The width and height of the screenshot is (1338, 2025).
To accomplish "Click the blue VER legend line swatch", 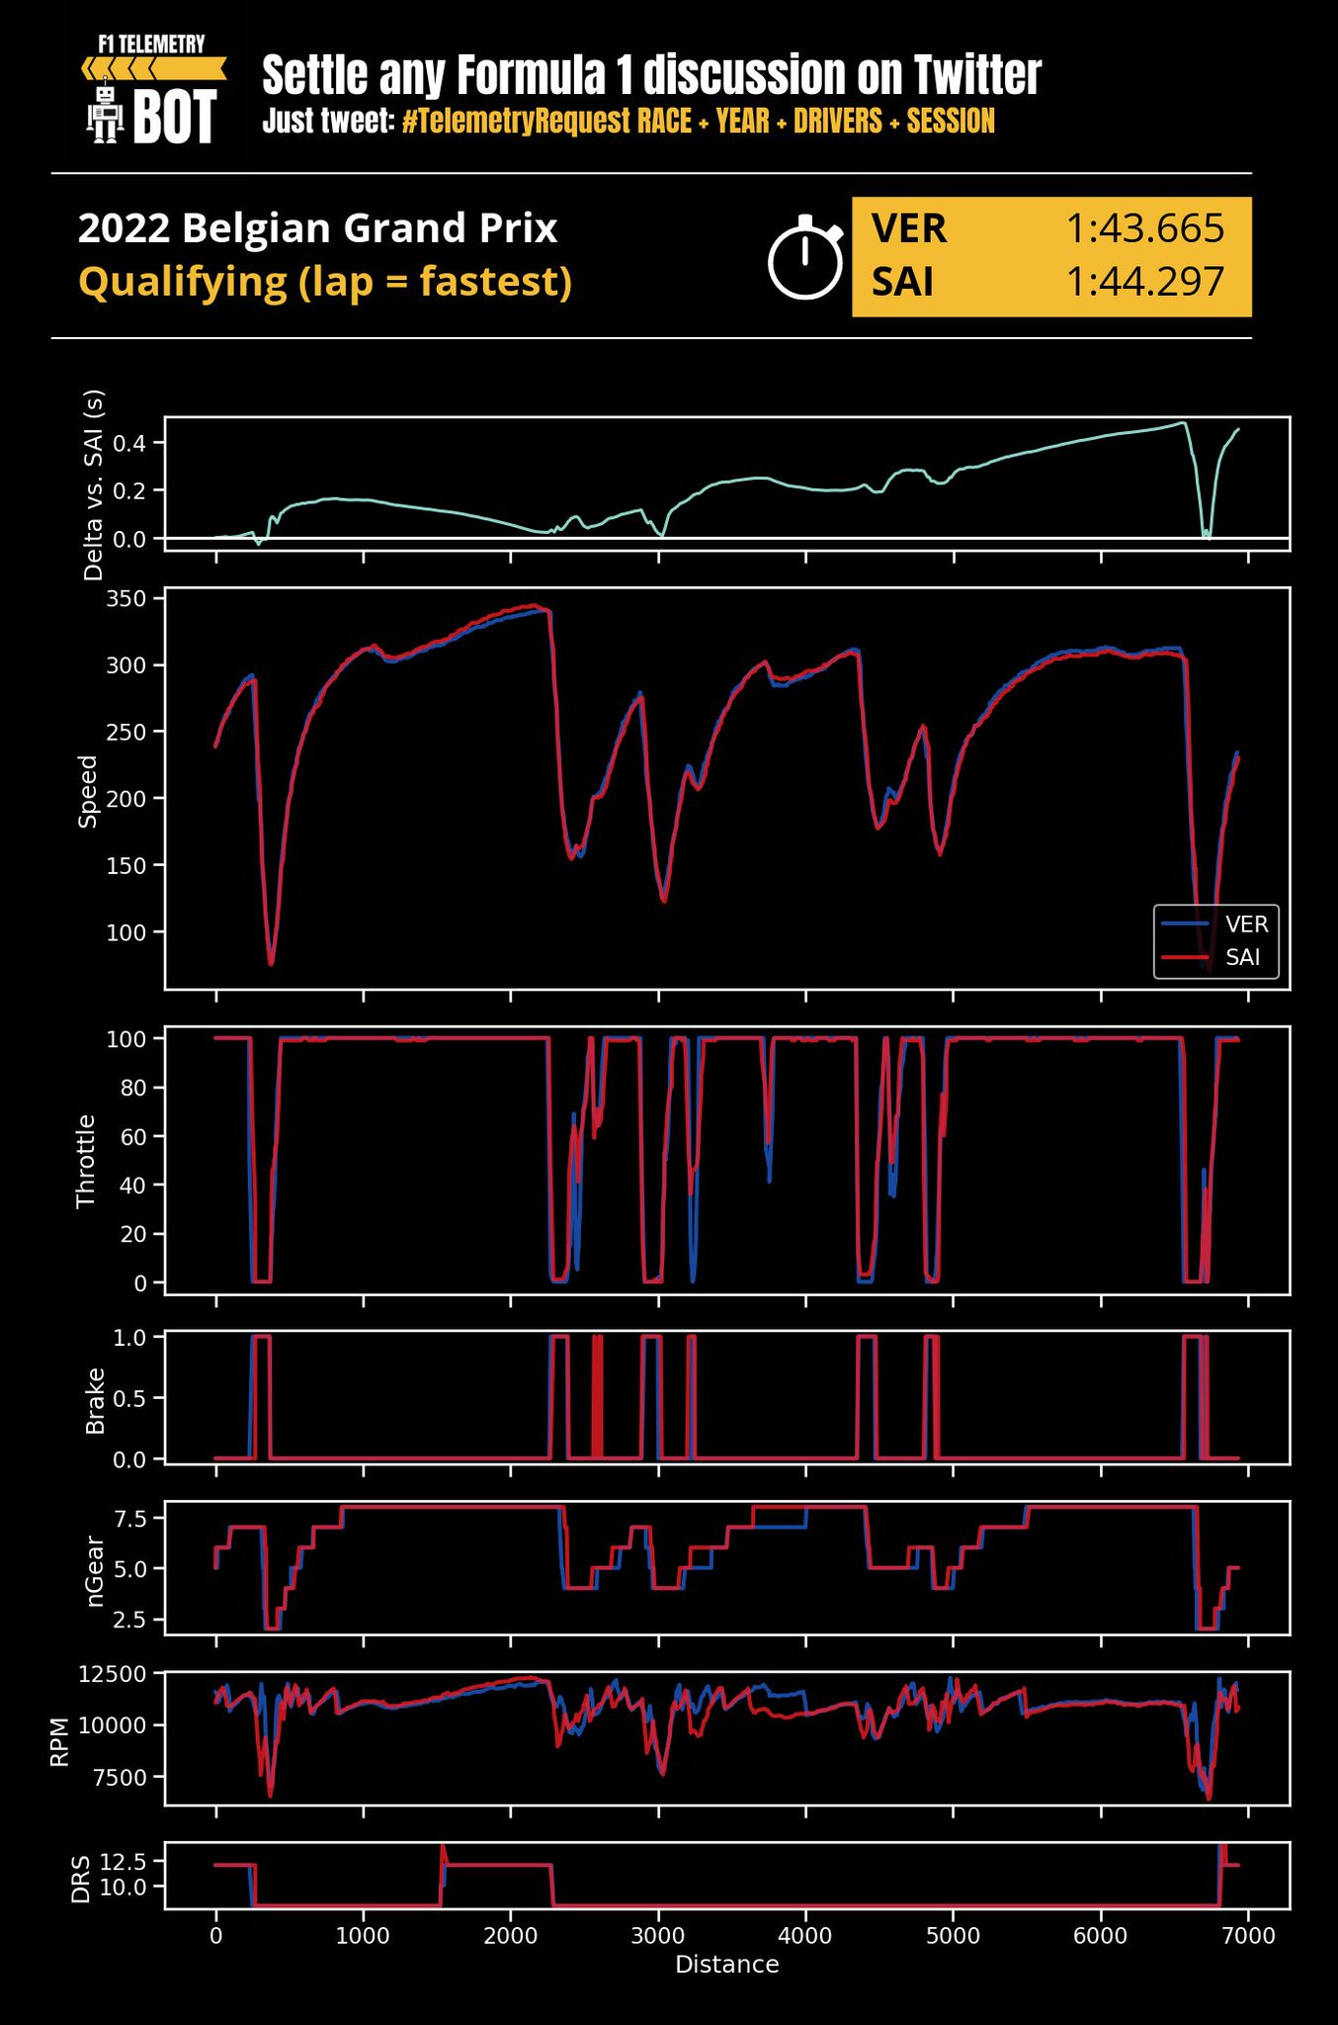I will (1185, 924).
